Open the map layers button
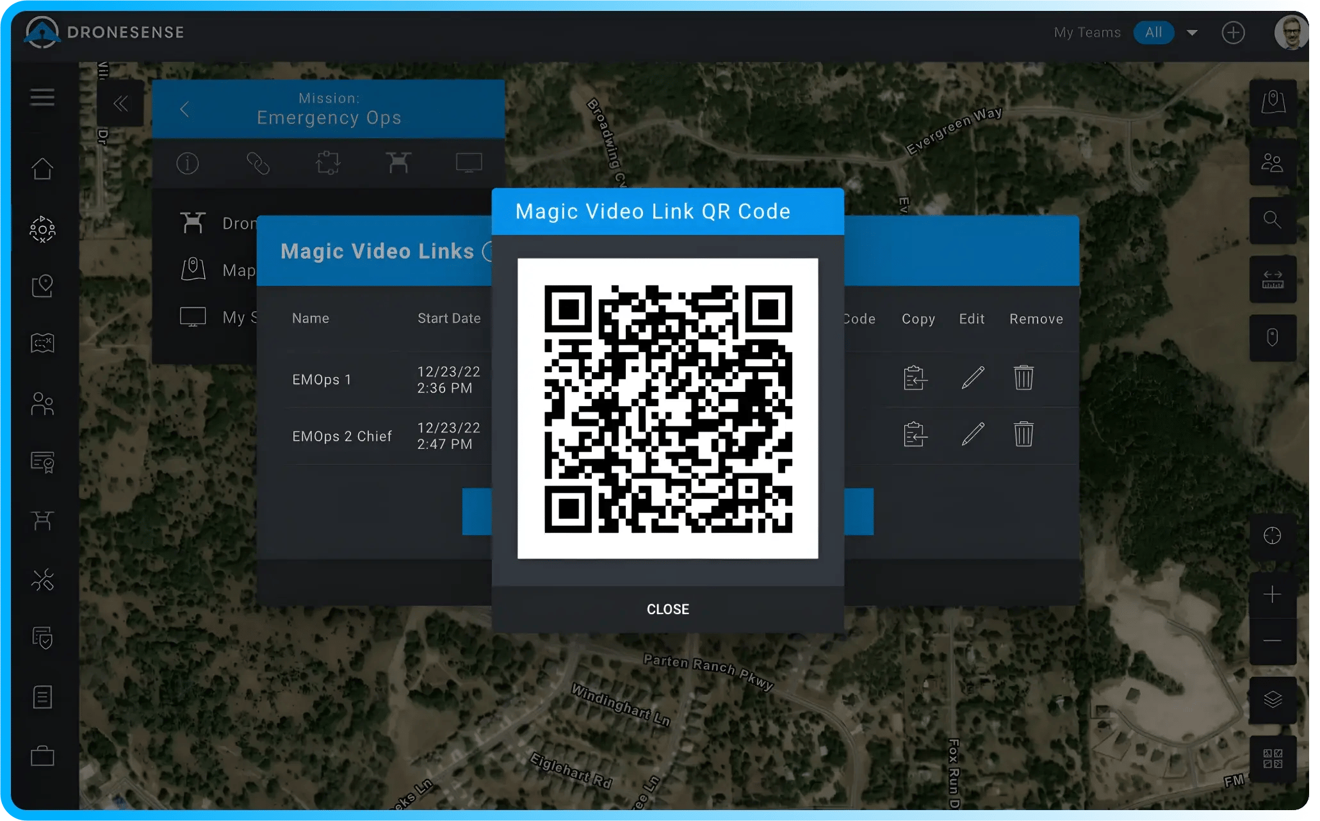The image size is (1320, 821). [1273, 699]
